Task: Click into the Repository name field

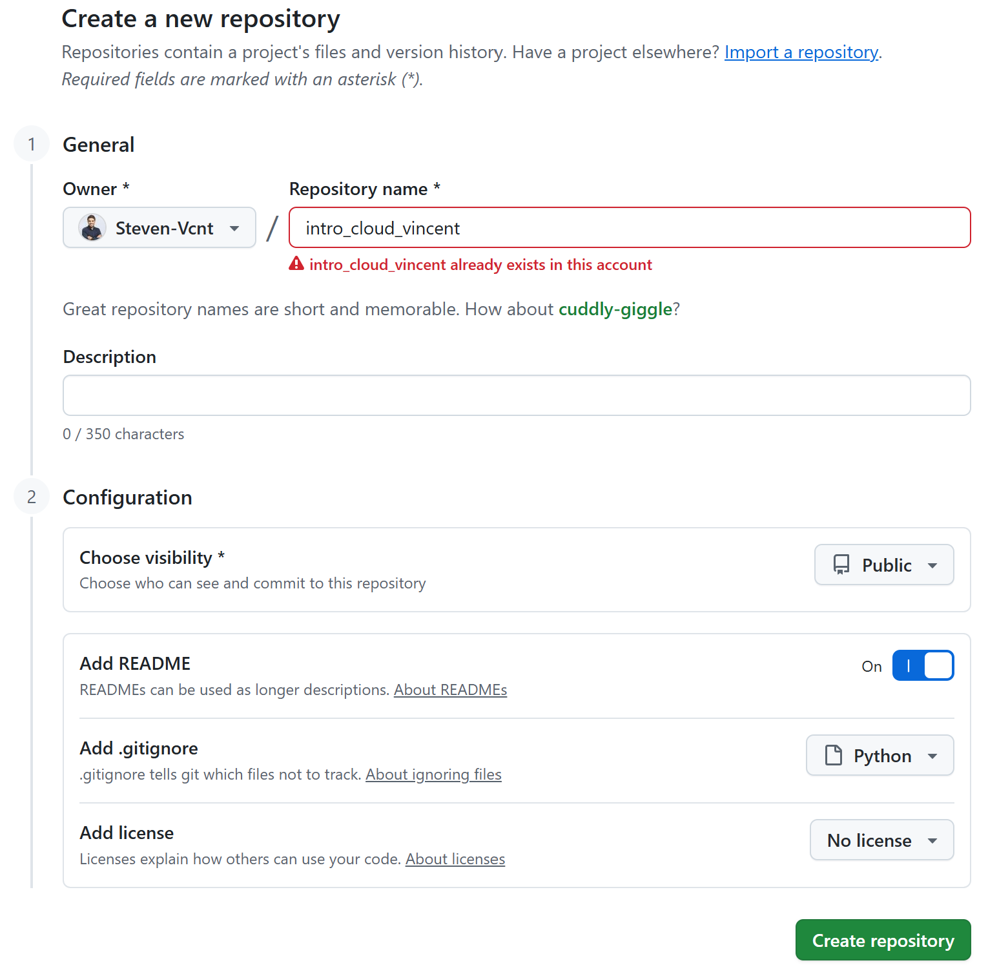Action: coord(629,227)
